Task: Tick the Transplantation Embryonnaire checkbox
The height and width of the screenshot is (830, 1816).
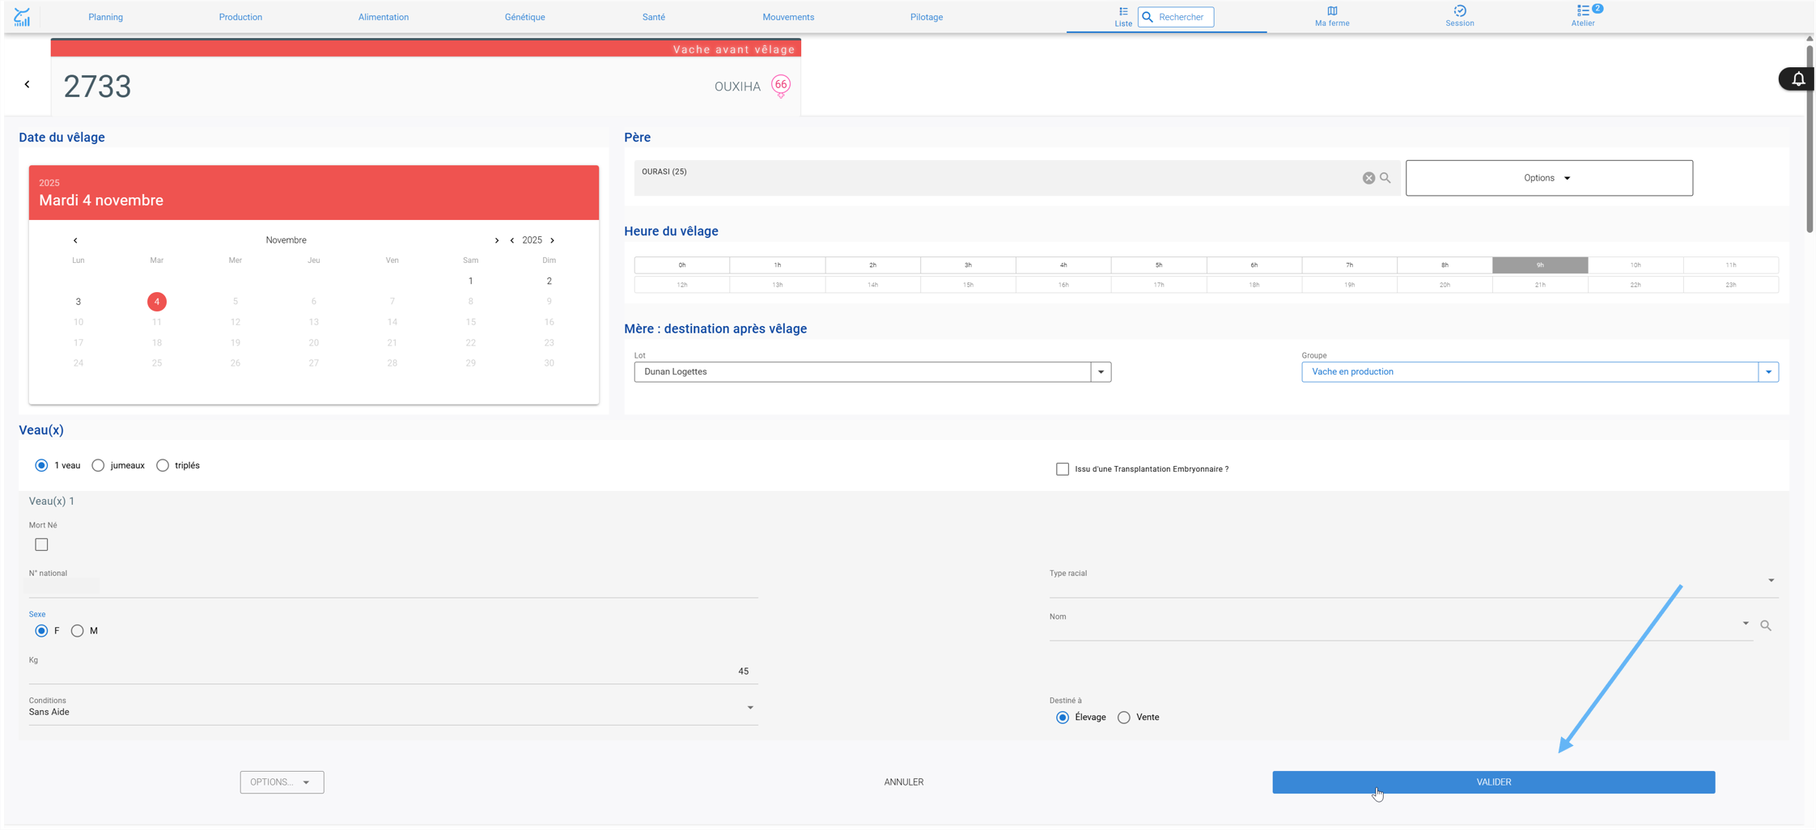Action: (1063, 469)
